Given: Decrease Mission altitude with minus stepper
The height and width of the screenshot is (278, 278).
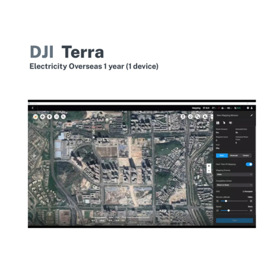Looking at the screenshot, I should tap(217, 201).
